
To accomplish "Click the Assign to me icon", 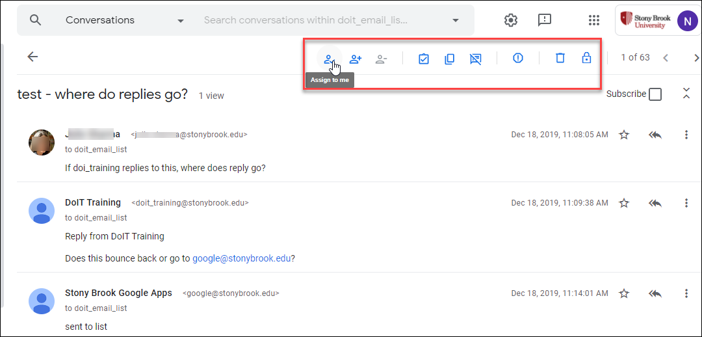I will pos(330,59).
